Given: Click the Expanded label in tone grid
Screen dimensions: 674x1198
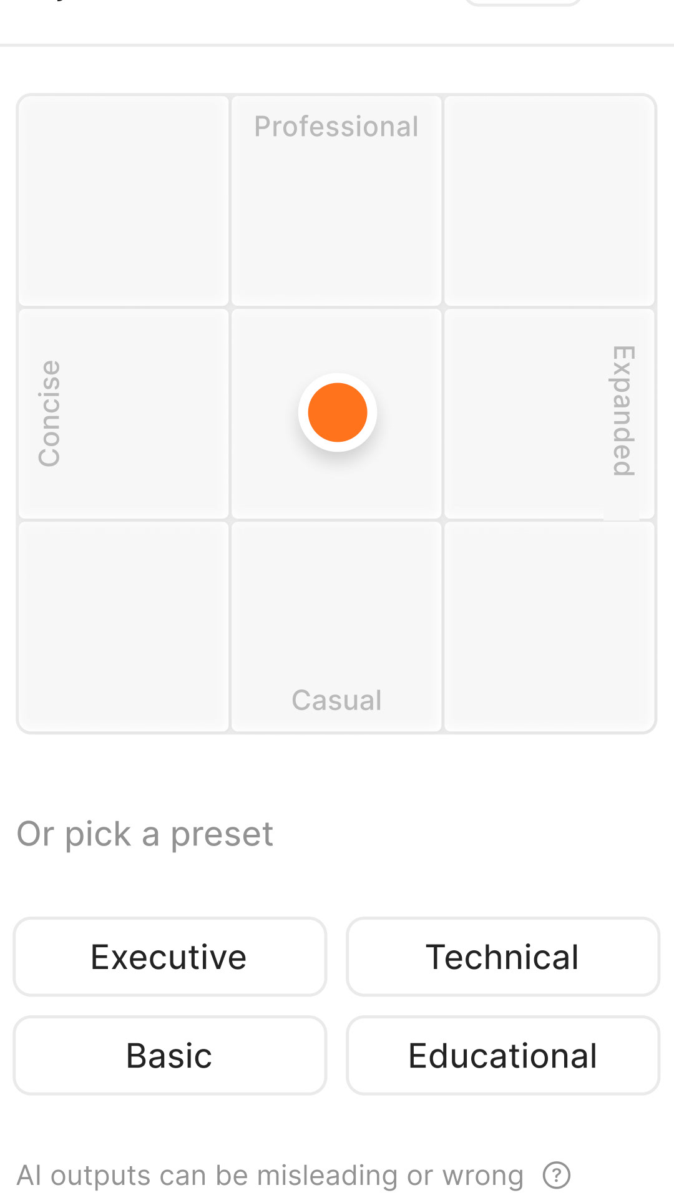Looking at the screenshot, I should (623, 411).
